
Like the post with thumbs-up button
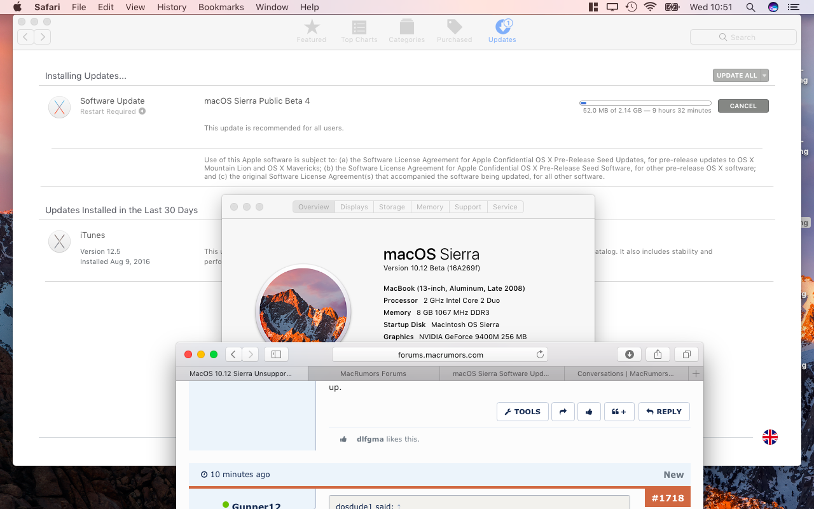click(x=589, y=412)
